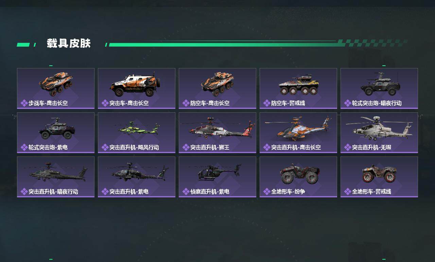The width and height of the screenshot is (435, 262).
Task: Choose the white 突击直升机-无限 helicopter icon
Action: point(379,128)
